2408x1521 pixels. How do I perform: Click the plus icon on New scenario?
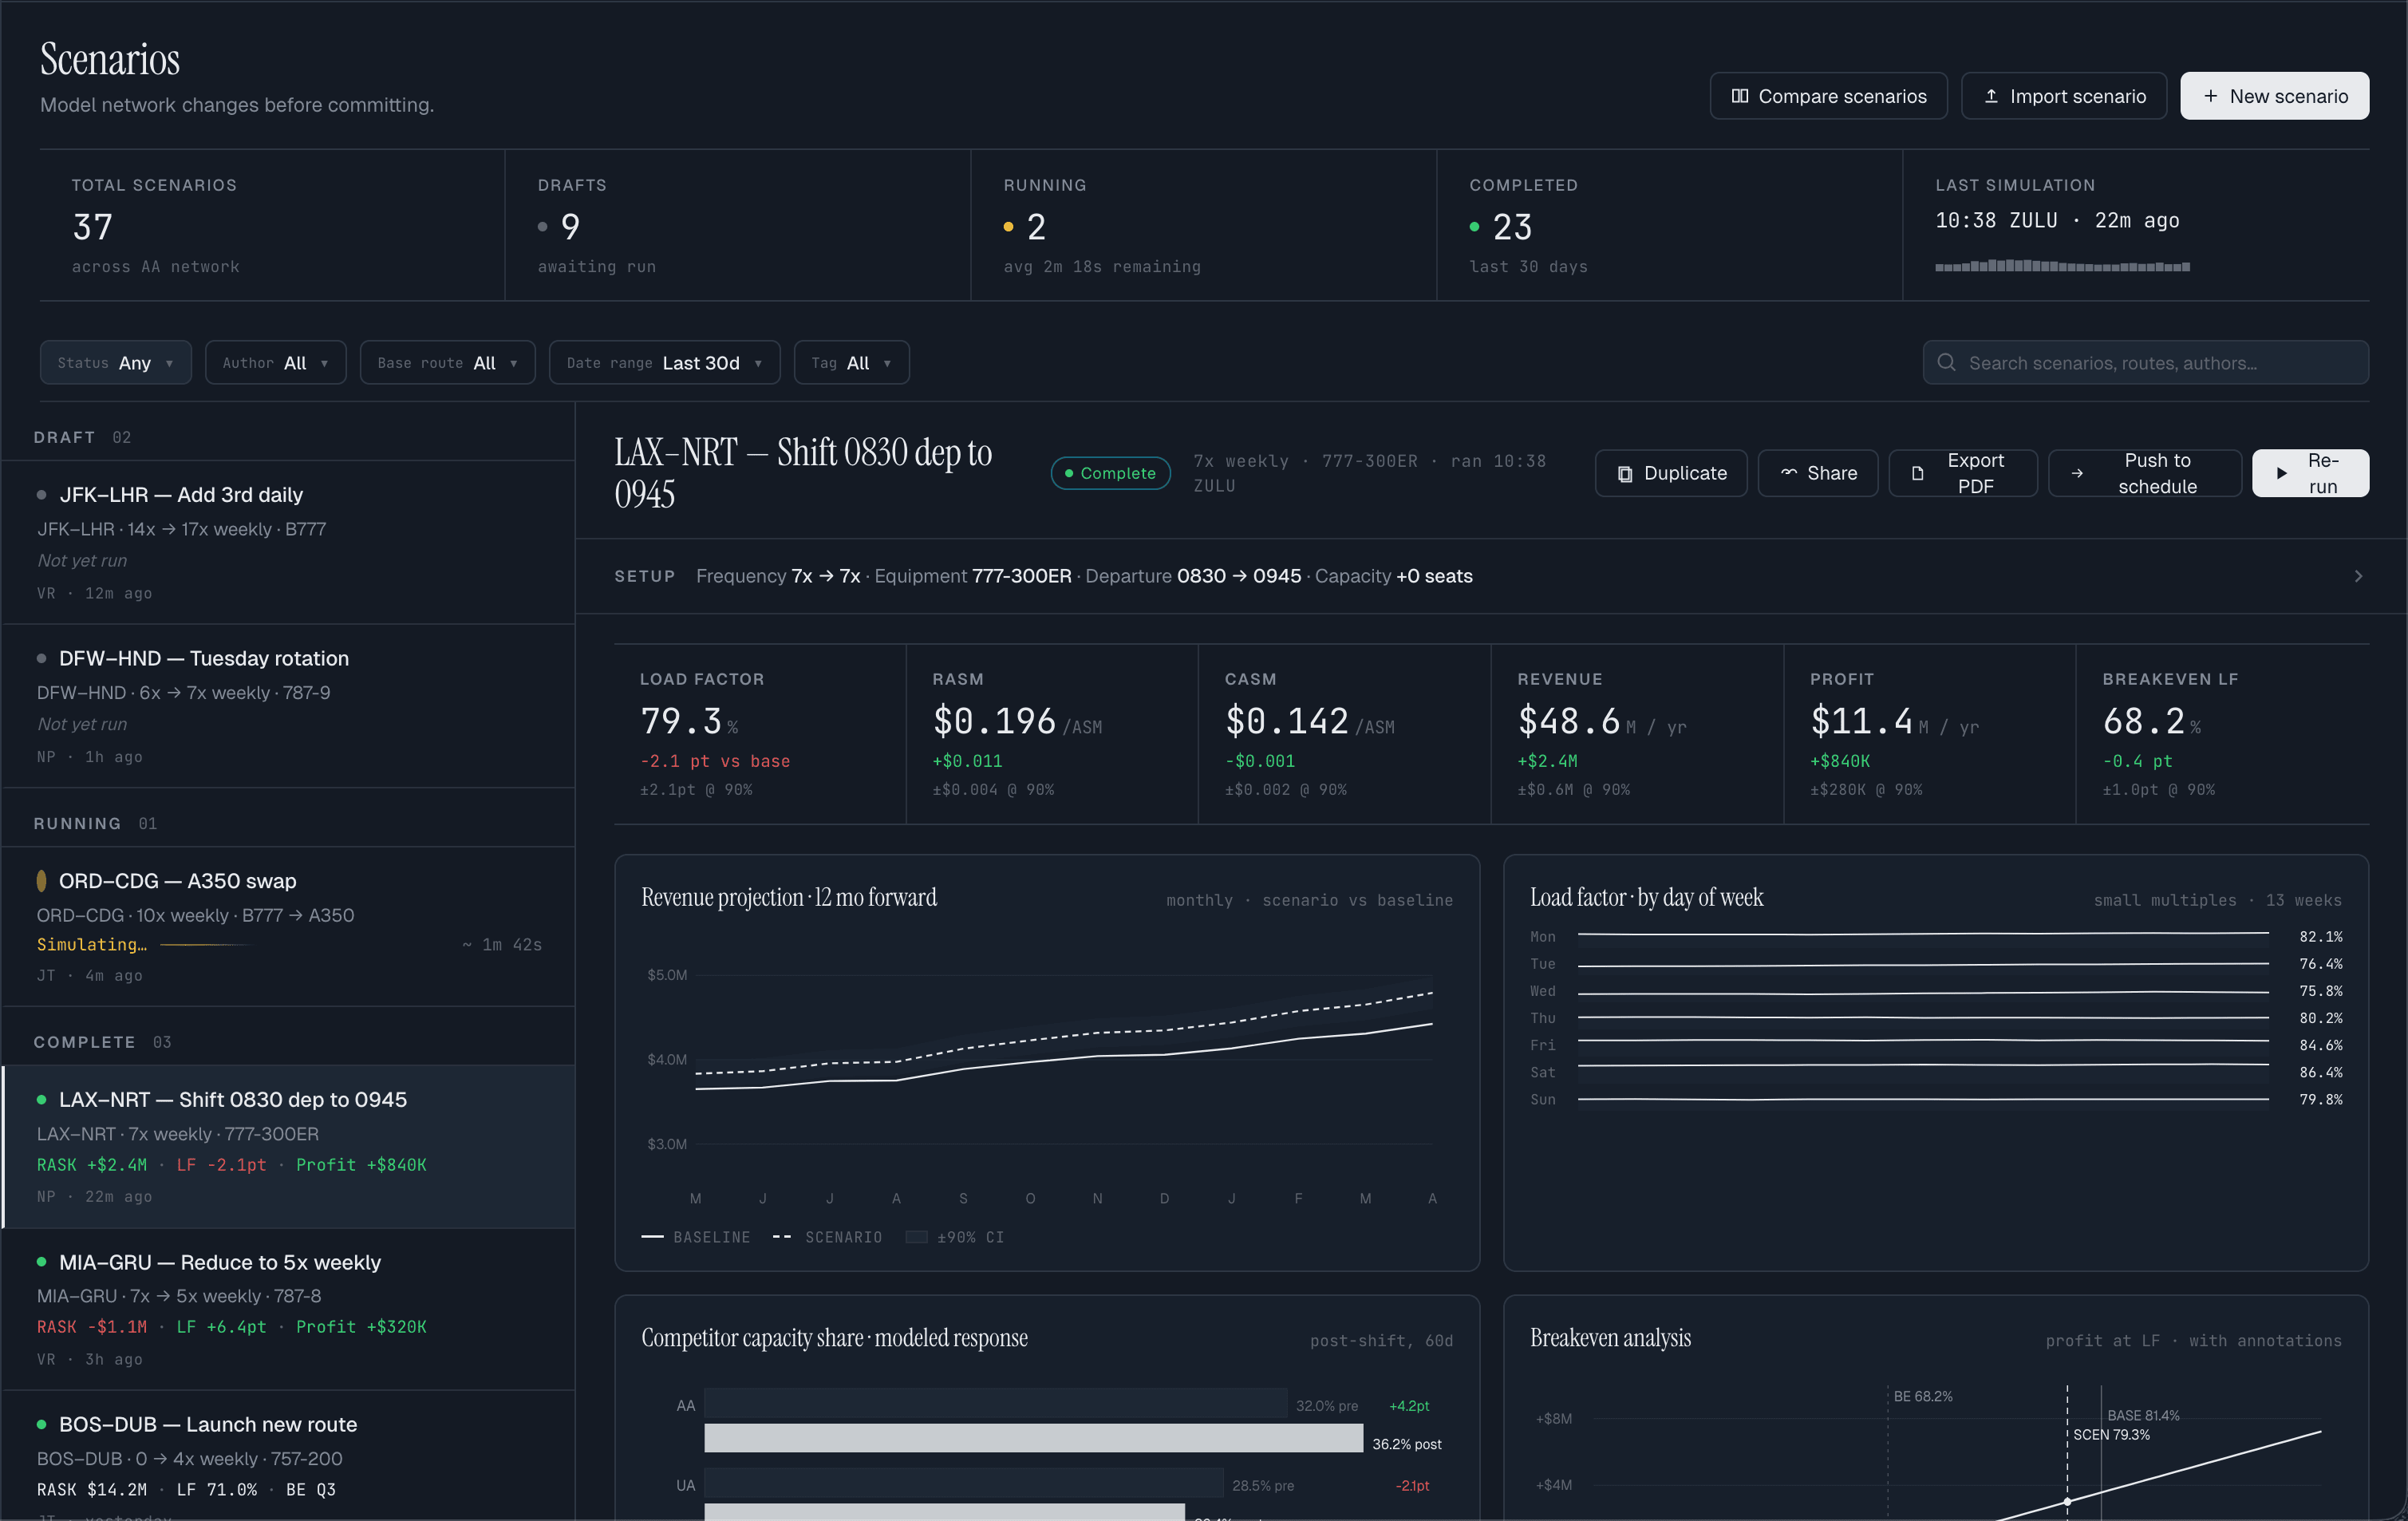pyautogui.click(x=2211, y=96)
